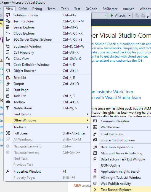This screenshot has width=151, height=192.
Task: Open the Team menu
Action: pyautogui.click(x=51, y=9)
